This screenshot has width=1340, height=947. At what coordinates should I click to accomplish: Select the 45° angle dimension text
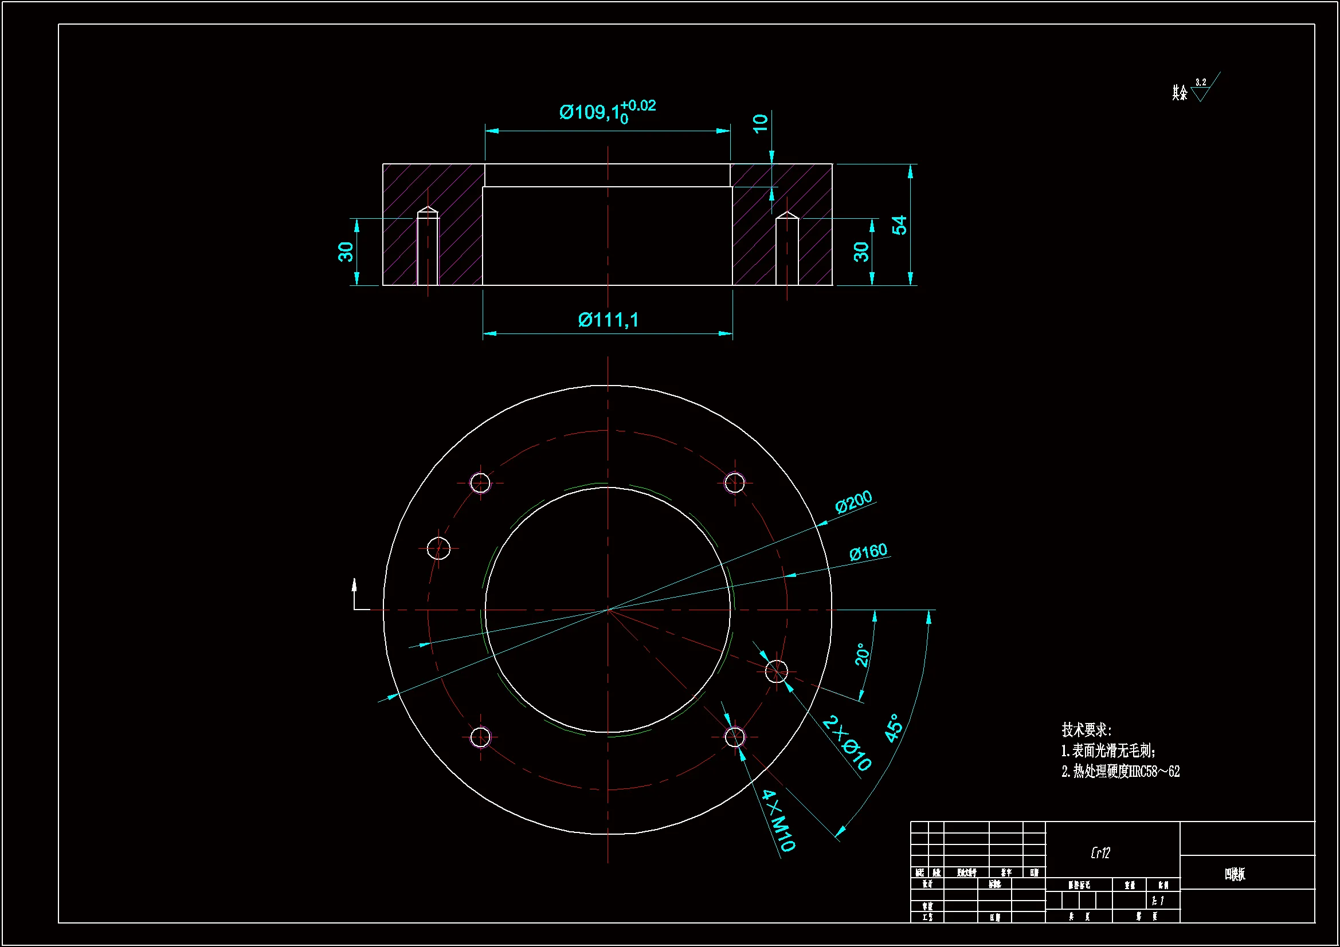coord(894,728)
